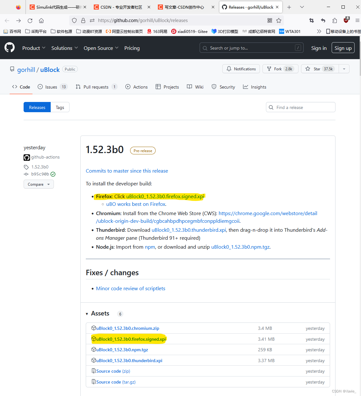
Task: Toggle tracking protection via the shield icon
Action: coord(74,20)
